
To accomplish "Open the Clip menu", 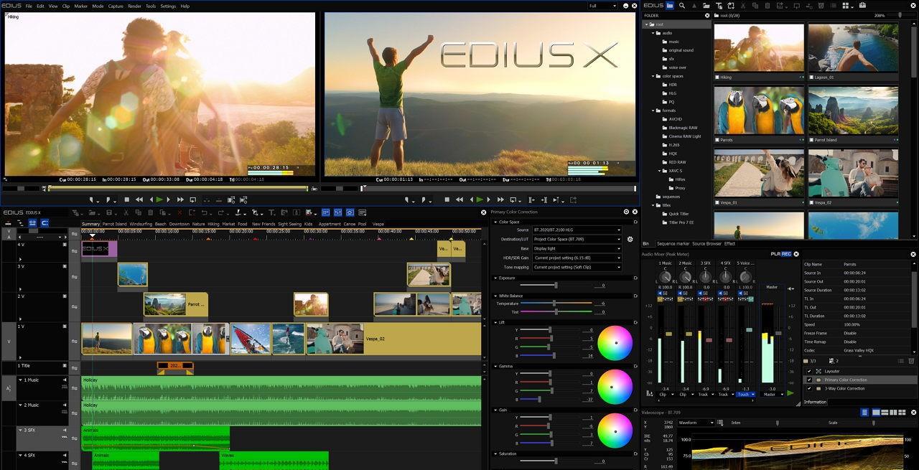I will [66, 6].
